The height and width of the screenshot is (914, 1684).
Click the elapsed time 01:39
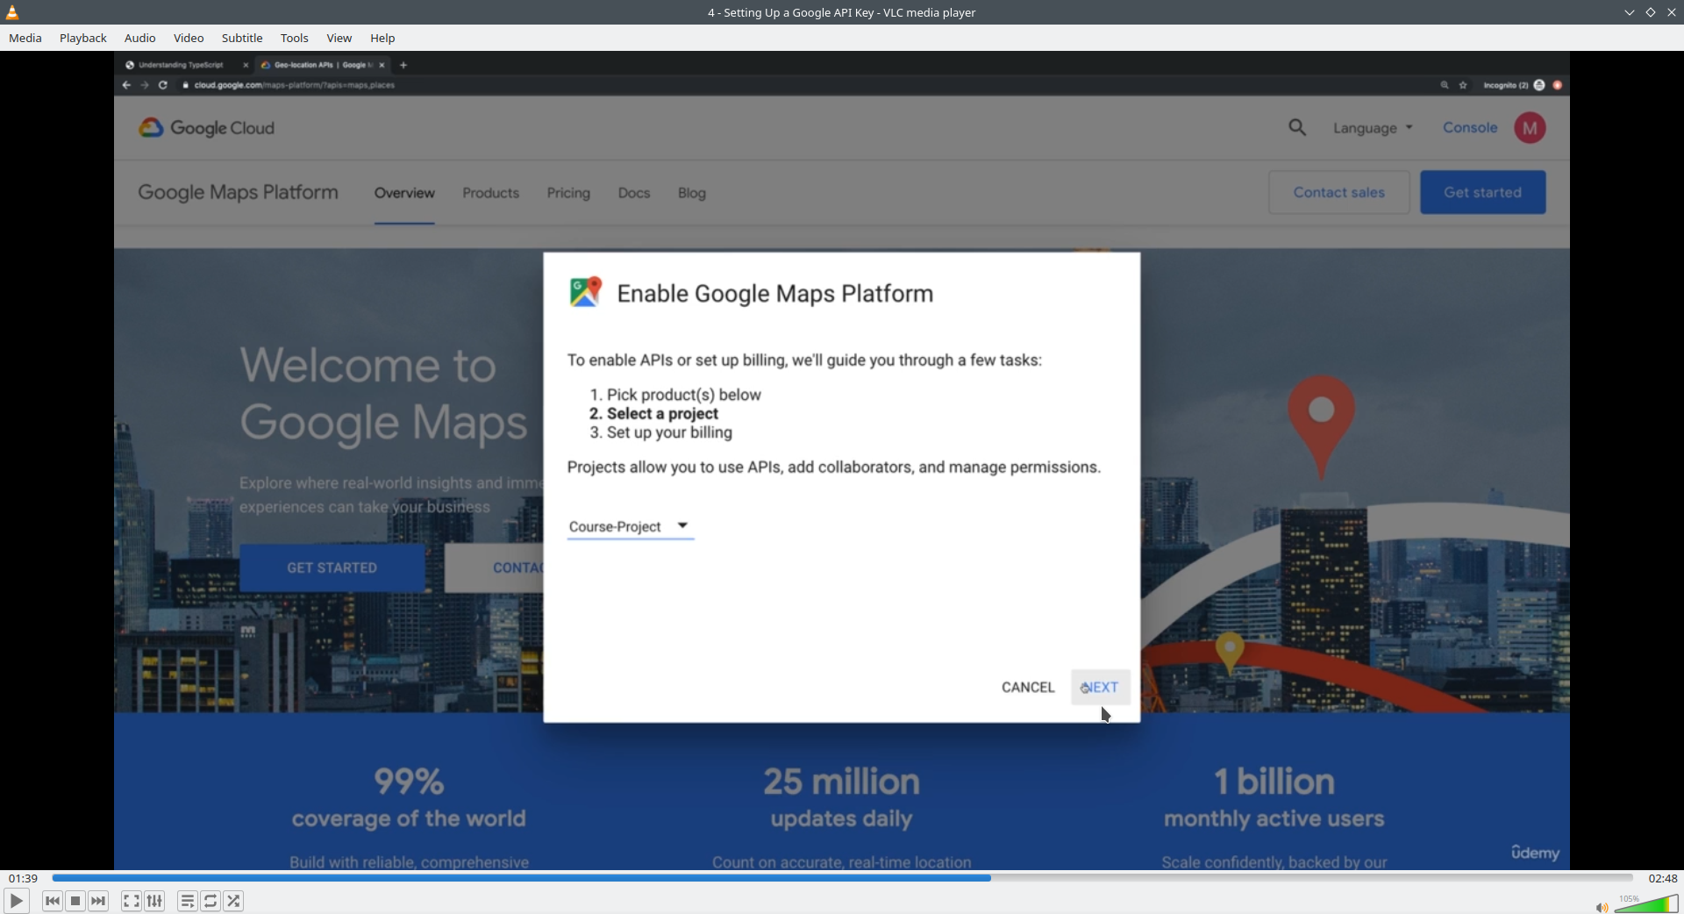[24, 878]
